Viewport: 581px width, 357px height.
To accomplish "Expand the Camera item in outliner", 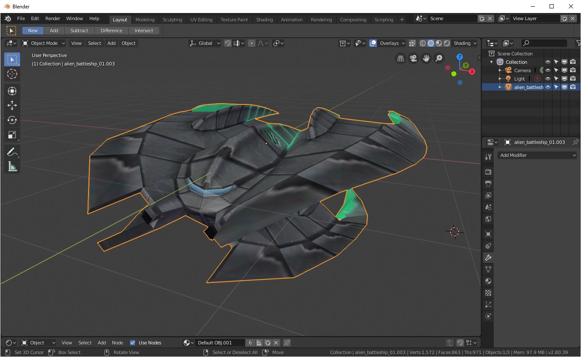I will coord(500,70).
